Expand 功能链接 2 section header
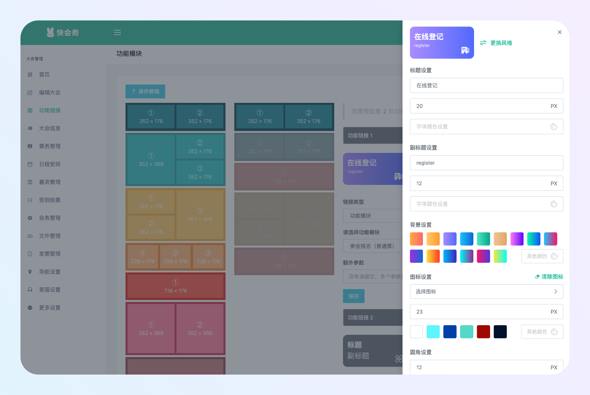The height and width of the screenshot is (395, 590). (x=373, y=317)
